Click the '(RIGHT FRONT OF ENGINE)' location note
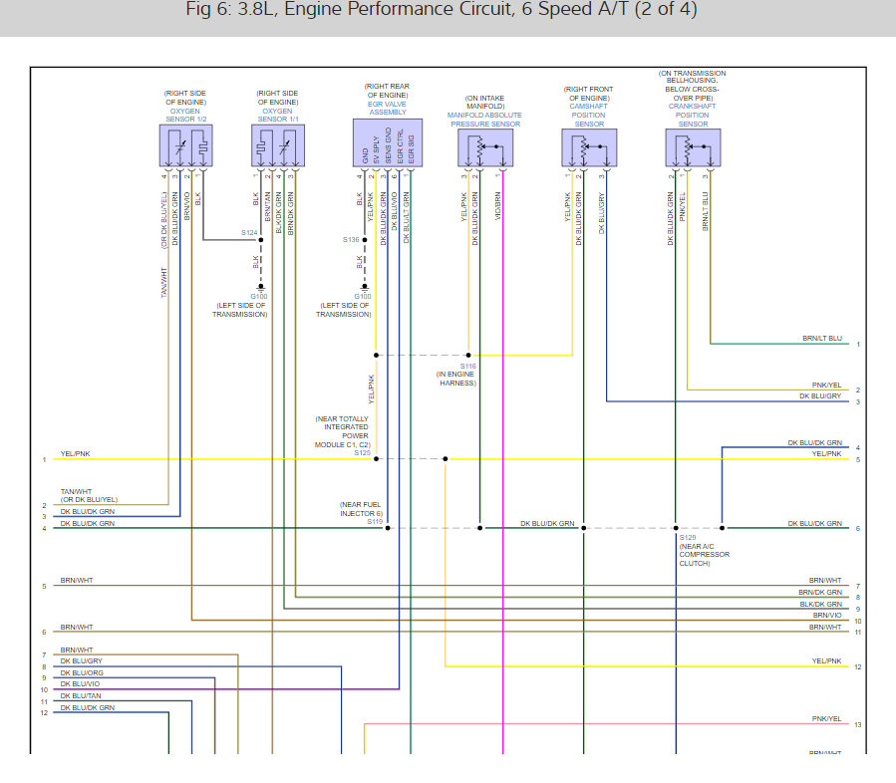 click(589, 94)
